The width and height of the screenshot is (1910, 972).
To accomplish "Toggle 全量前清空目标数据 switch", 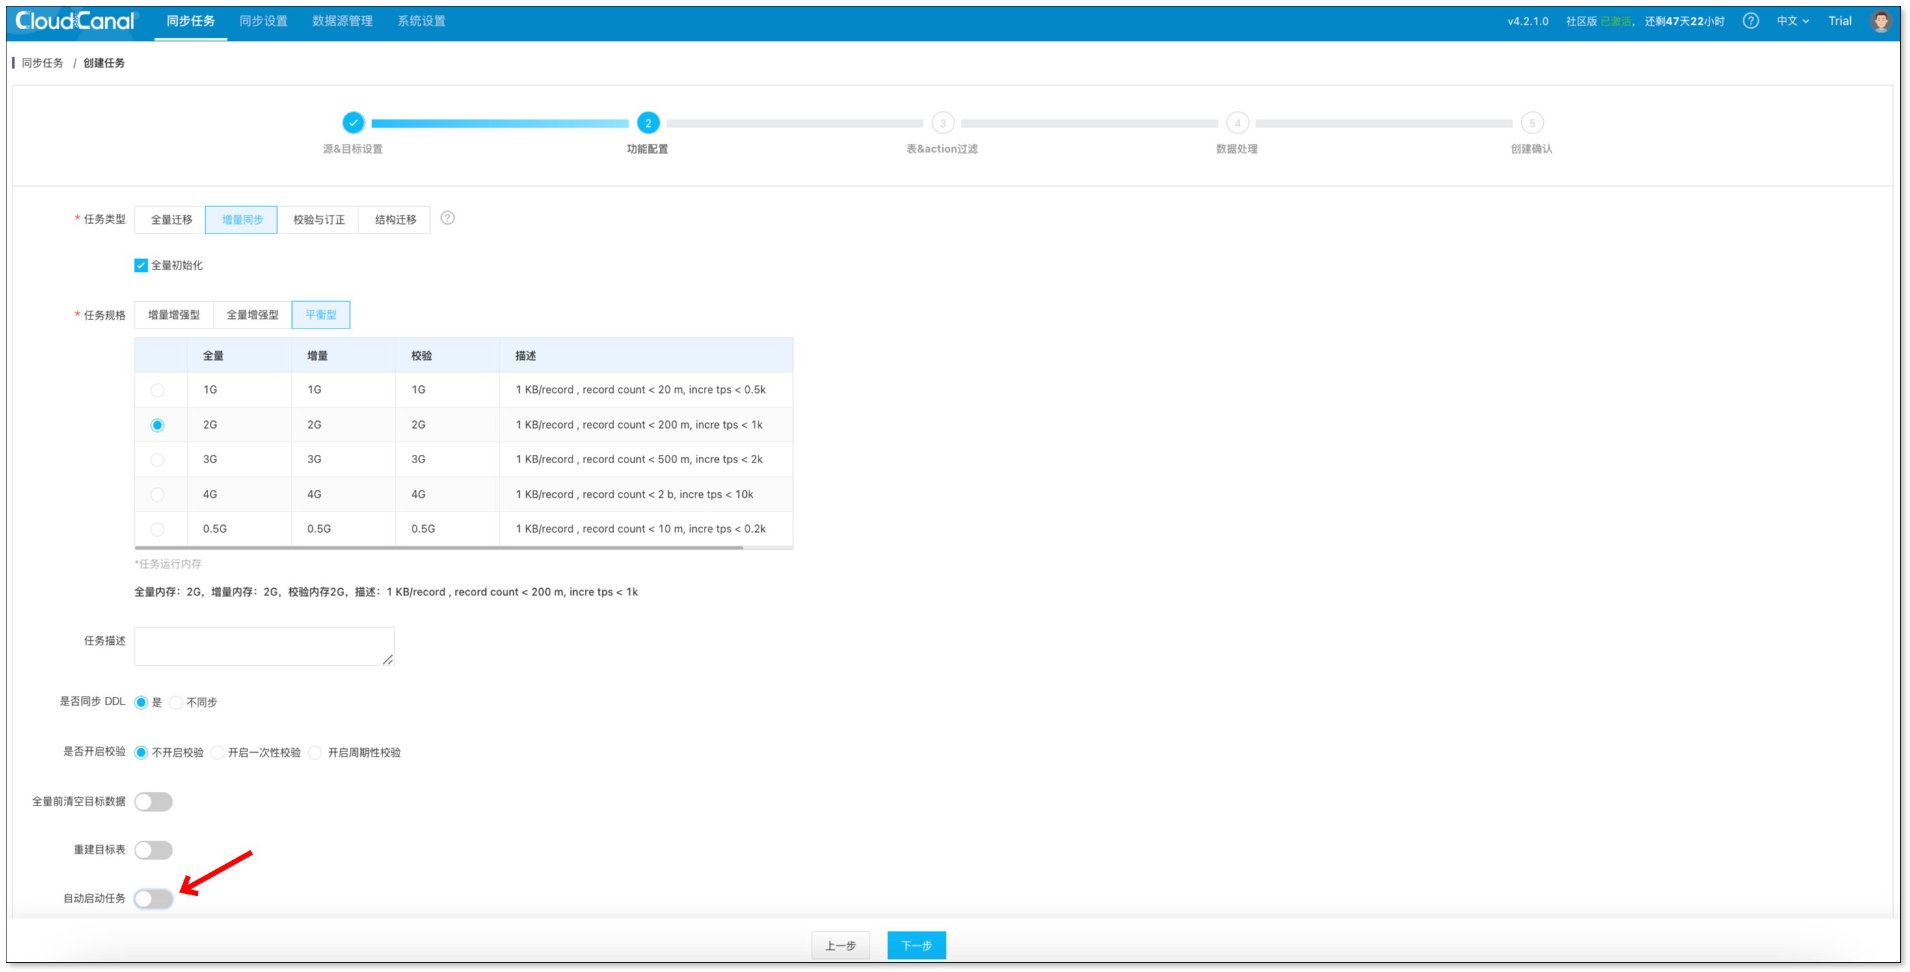I will (x=154, y=802).
